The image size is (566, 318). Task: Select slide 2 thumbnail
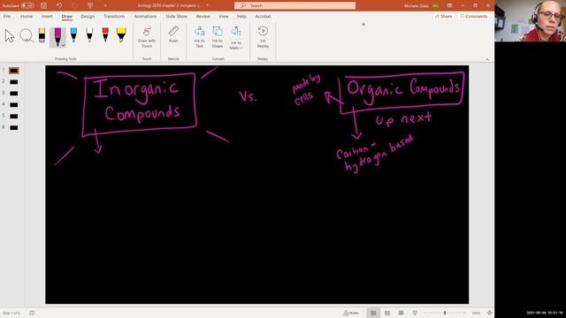click(14, 82)
